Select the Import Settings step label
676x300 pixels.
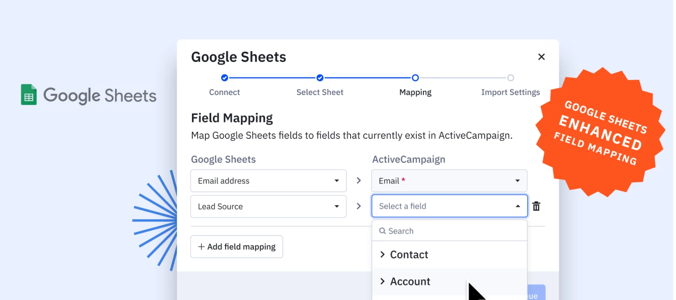coord(511,92)
